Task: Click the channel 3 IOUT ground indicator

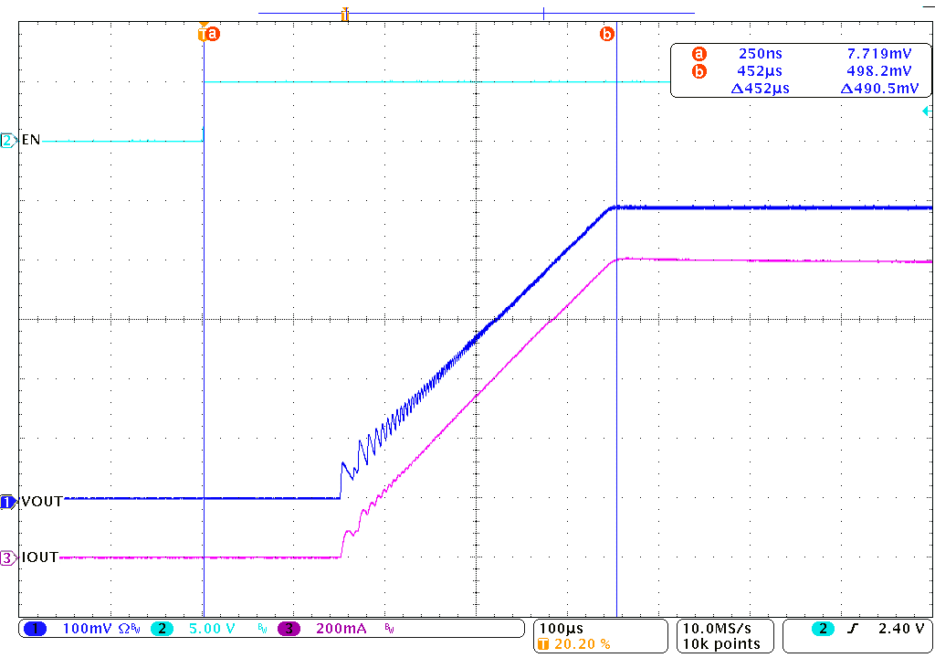Action: (8, 557)
